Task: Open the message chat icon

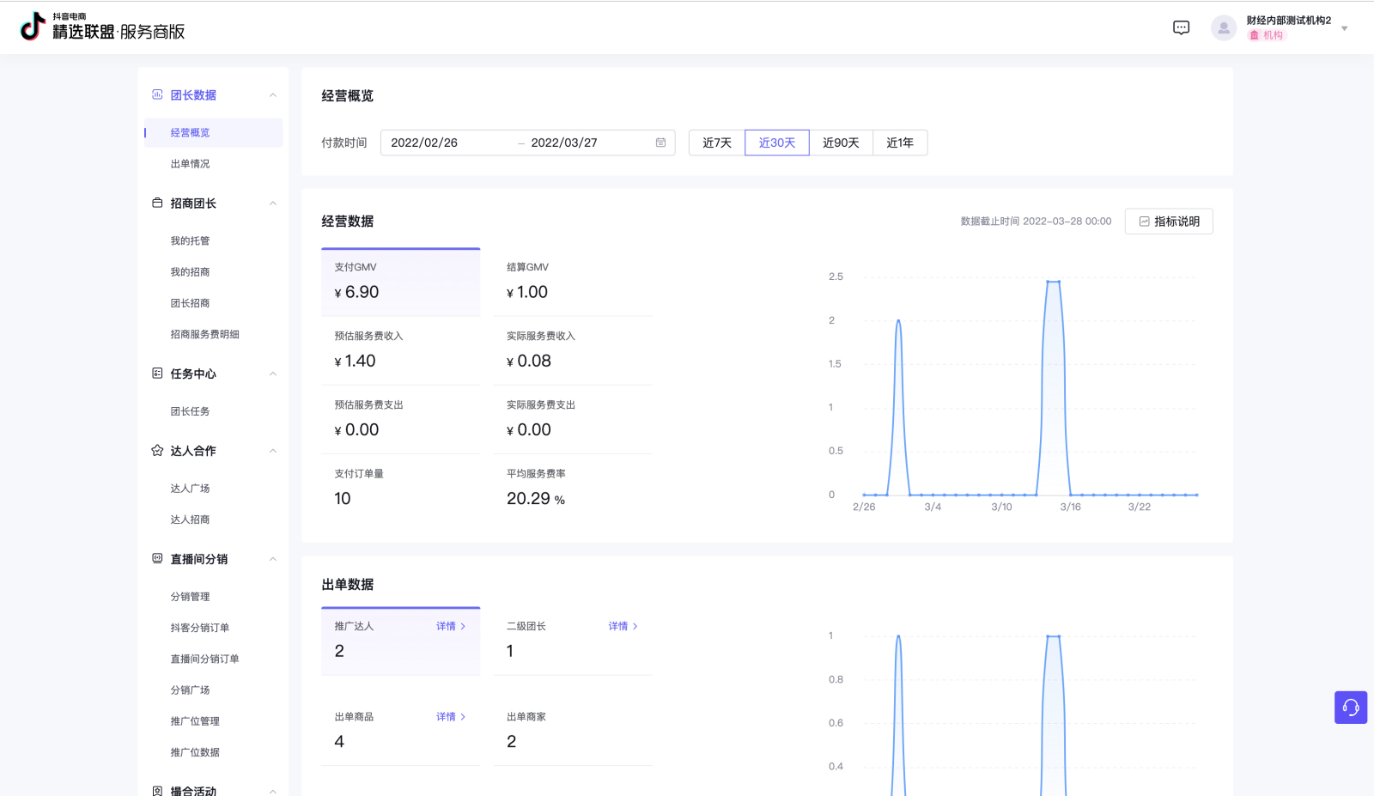Action: (x=1182, y=27)
